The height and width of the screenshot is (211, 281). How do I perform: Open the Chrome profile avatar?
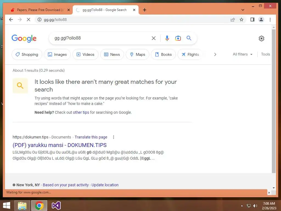(x=261, y=20)
